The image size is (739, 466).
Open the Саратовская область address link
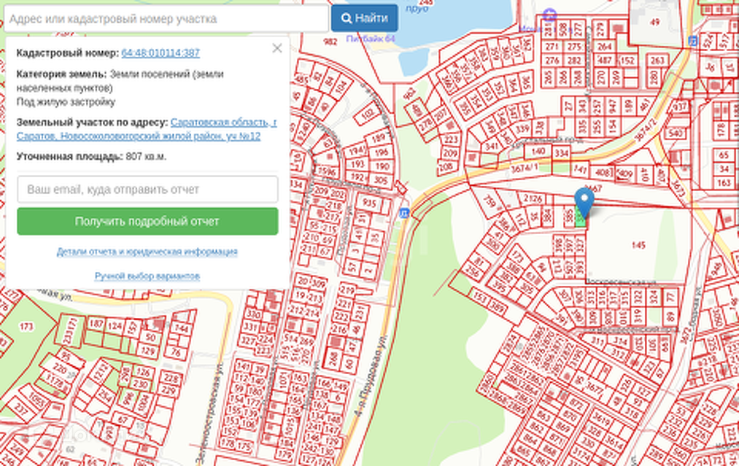pos(223,123)
